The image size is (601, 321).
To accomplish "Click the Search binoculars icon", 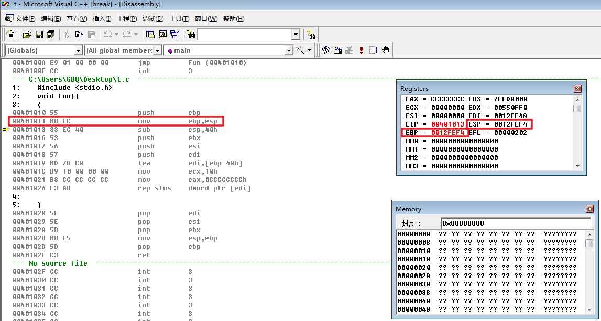I will 312,35.
